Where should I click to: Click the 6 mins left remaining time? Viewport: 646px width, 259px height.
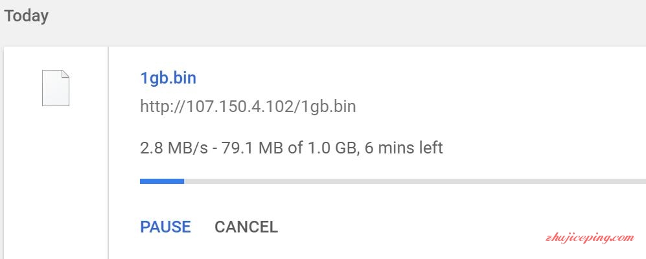coord(404,148)
